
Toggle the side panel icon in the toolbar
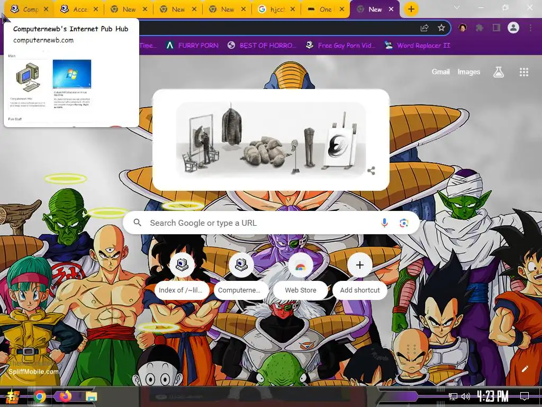496,28
